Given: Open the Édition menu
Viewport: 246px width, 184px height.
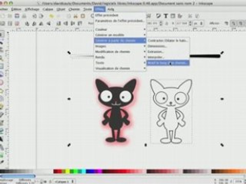Looking at the screenshot, I should coord(16,9).
